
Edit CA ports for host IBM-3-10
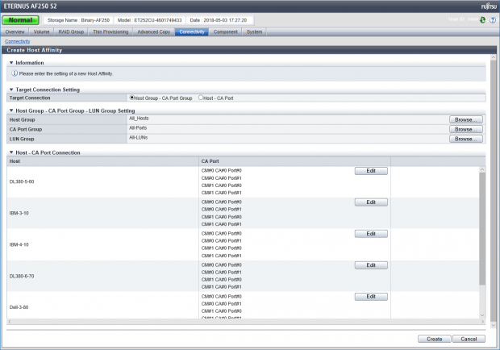point(371,202)
